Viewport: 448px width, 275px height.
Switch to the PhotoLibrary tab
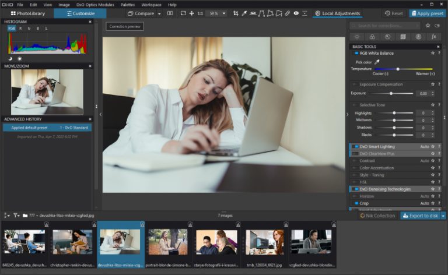(x=27, y=13)
